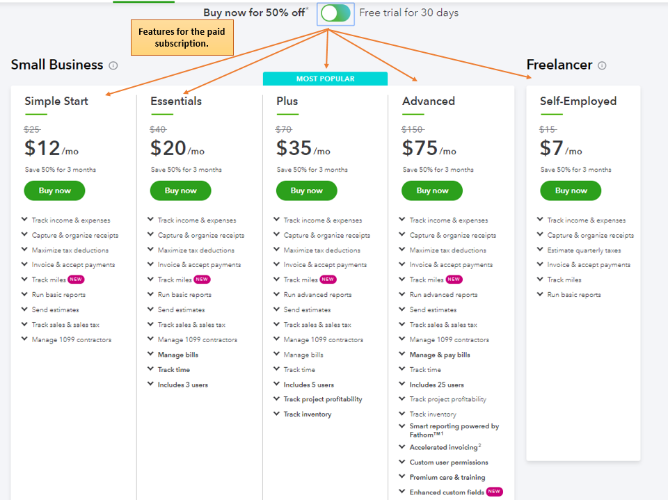Open Smart reporting powered by Fathom feature
The height and width of the screenshot is (500, 668).
(454, 430)
